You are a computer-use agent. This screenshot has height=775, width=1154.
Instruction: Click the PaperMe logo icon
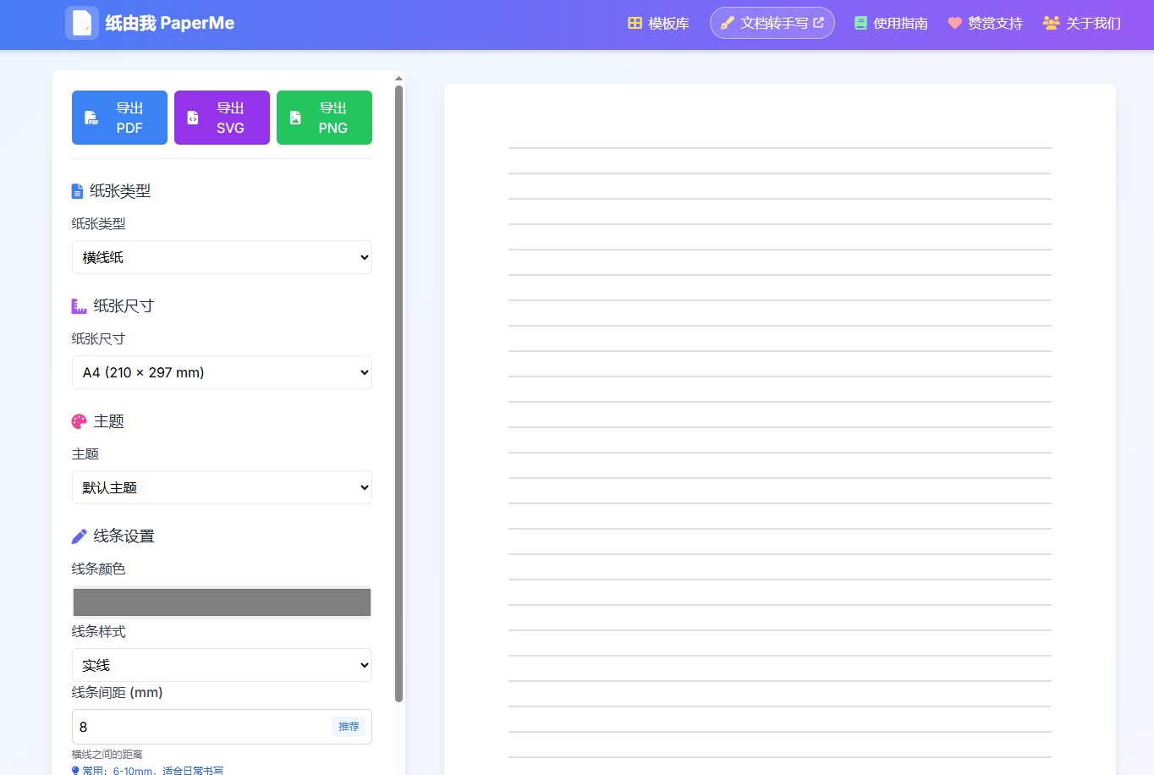(x=82, y=23)
